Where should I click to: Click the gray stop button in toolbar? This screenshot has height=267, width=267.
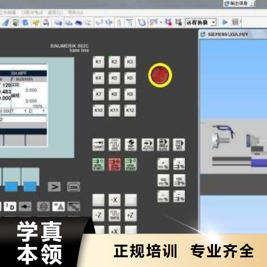(235, 22)
